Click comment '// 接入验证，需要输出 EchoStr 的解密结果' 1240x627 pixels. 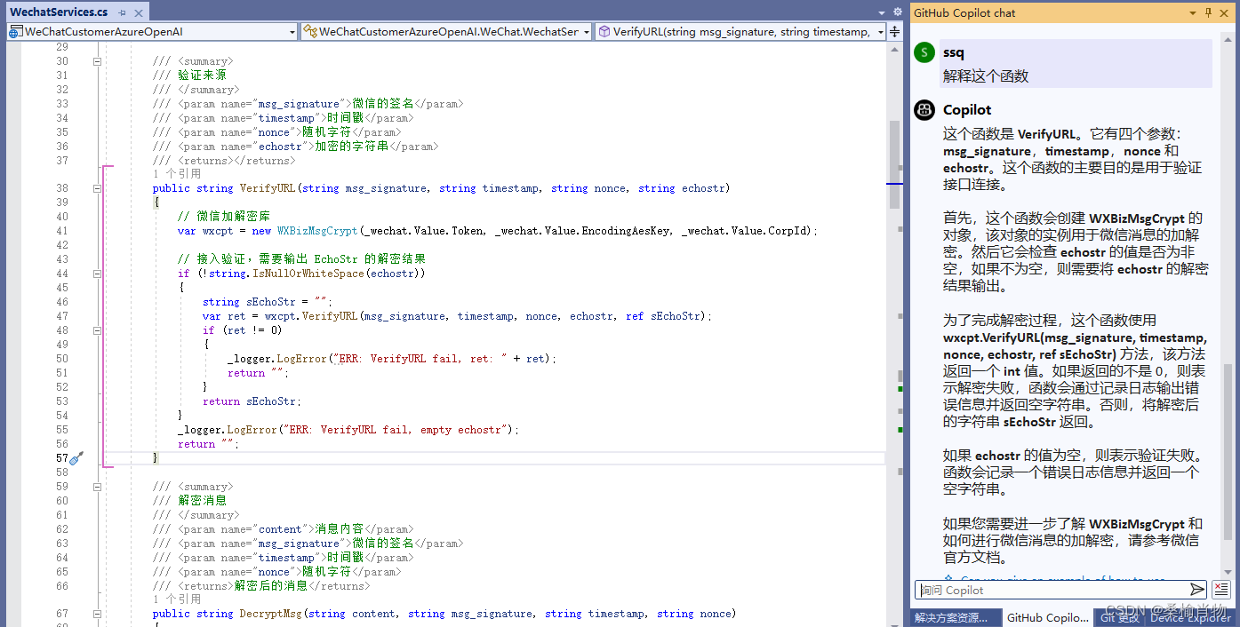click(302, 259)
